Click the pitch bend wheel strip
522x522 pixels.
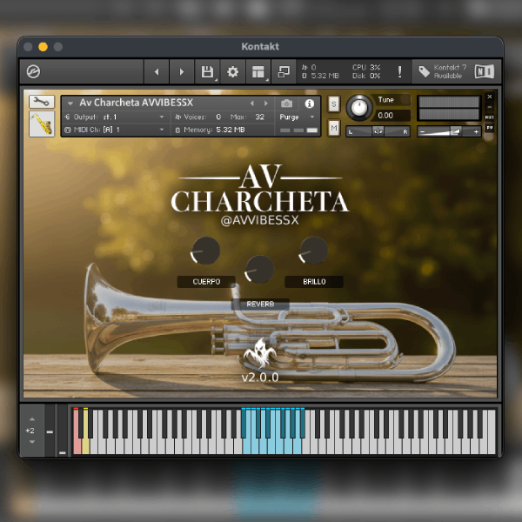click(50, 430)
